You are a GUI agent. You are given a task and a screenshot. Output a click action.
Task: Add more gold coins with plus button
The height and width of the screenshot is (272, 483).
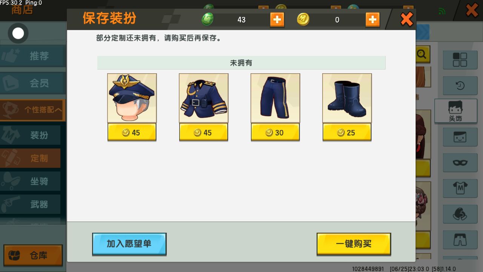pos(372,20)
